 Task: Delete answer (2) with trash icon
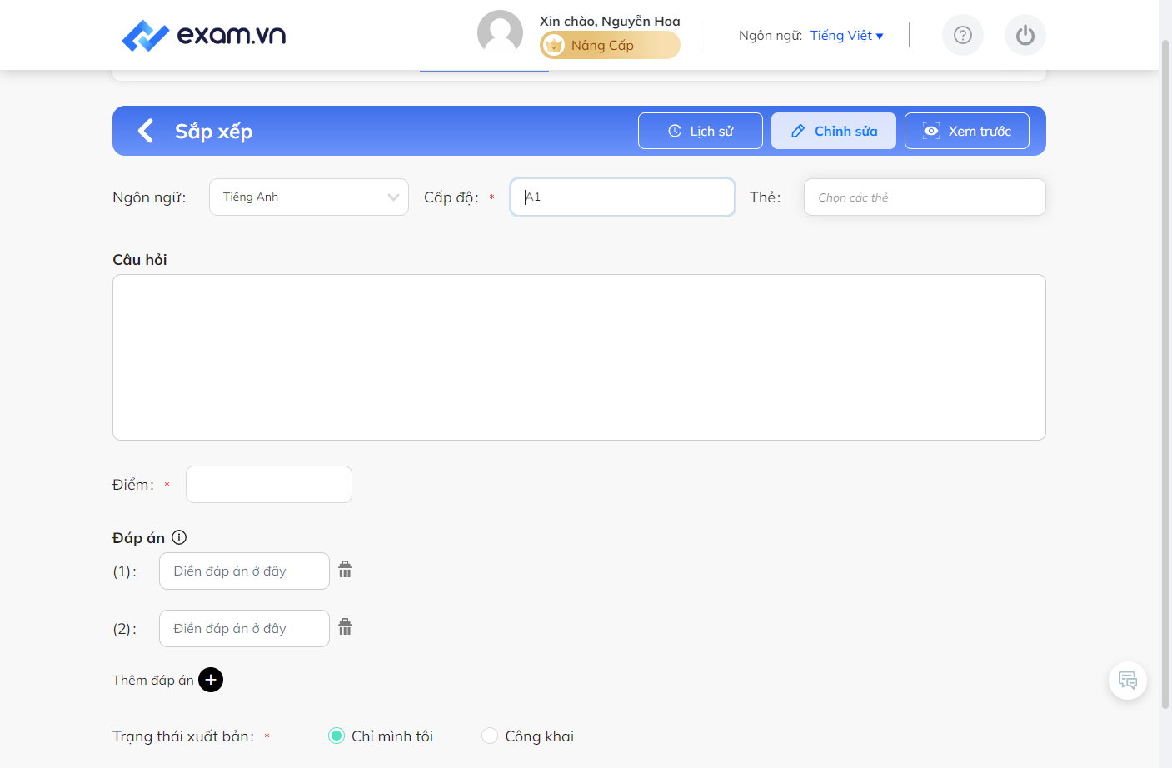[x=345, y=627]
